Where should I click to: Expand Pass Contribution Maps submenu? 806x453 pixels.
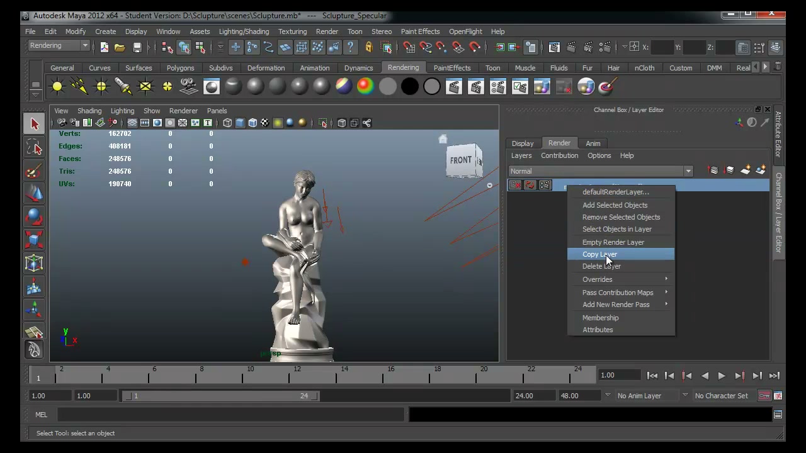[621, 293]
